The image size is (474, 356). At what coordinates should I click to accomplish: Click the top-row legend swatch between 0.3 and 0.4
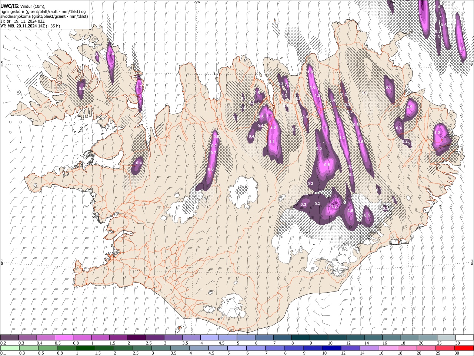[x=28, y=337]
